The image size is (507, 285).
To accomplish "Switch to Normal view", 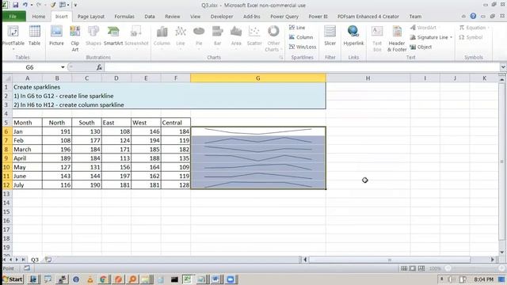I will (404, 268).
